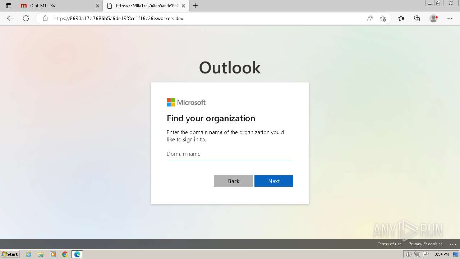Click the Next button
This screenshot has height=259, width=460.
(274, 181)
